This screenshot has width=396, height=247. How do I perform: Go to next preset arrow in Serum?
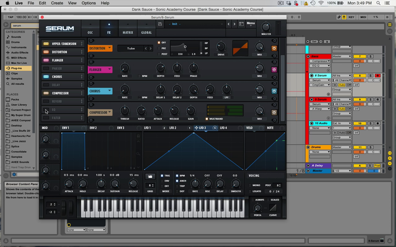pos(235,24)
